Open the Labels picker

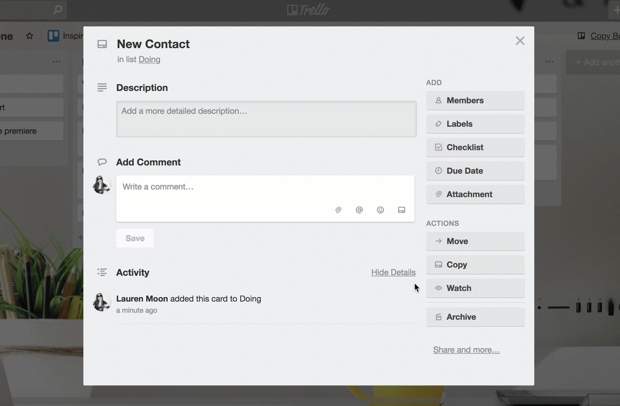coord(475,124)
